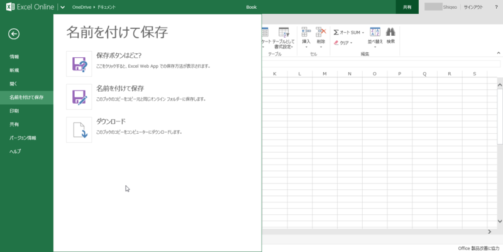The width and height of the screenshot is (503, 252).
Task: Click the クリア eraser icon
Action: click(x=336, y=43)
